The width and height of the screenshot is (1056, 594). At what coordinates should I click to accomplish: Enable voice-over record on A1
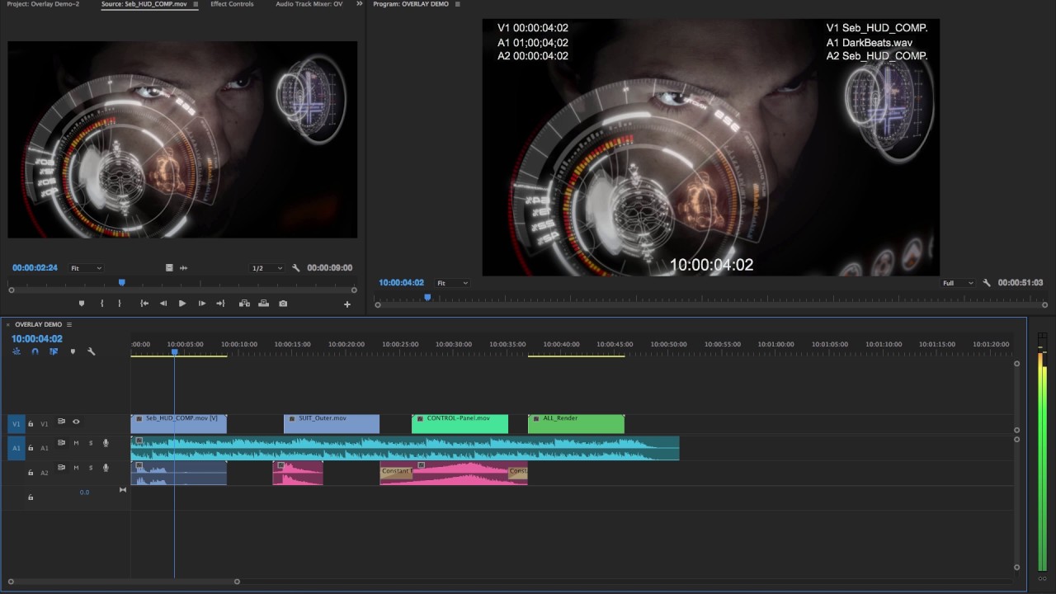[106, 443]
